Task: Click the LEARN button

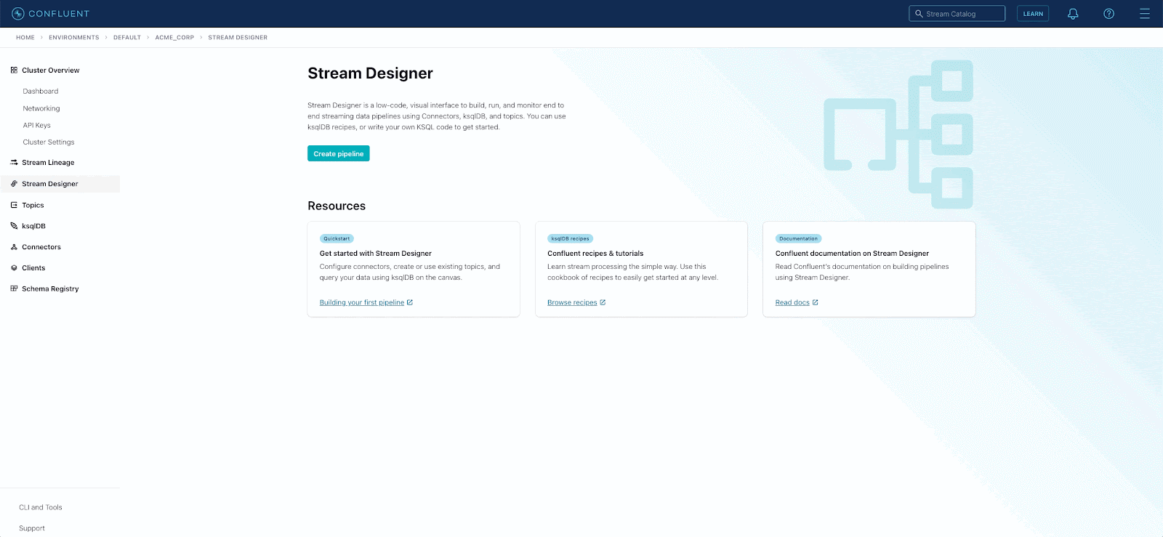Action: (1033, 14)
